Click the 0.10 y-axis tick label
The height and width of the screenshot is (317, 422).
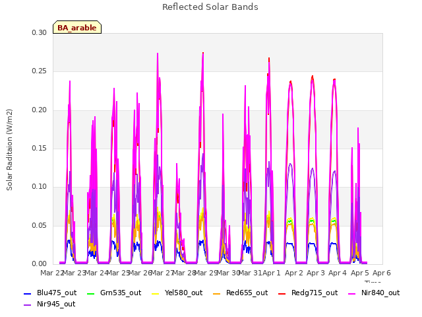pyautogui.click(x=40, y=186)
